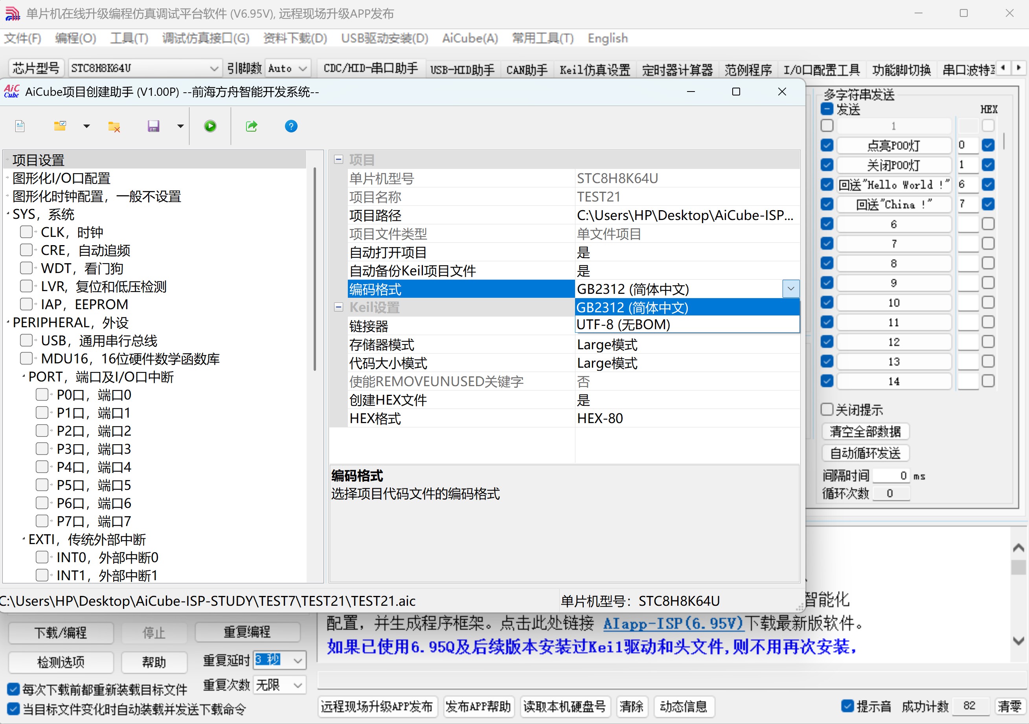Click the message area scrollbar thumb
1029x724 pixels.
point(1018,567)
